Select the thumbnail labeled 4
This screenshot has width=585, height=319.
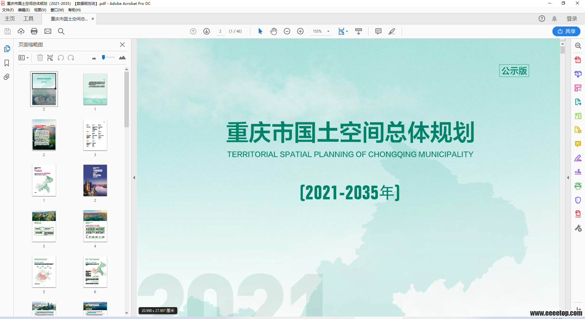coord(95,226)
